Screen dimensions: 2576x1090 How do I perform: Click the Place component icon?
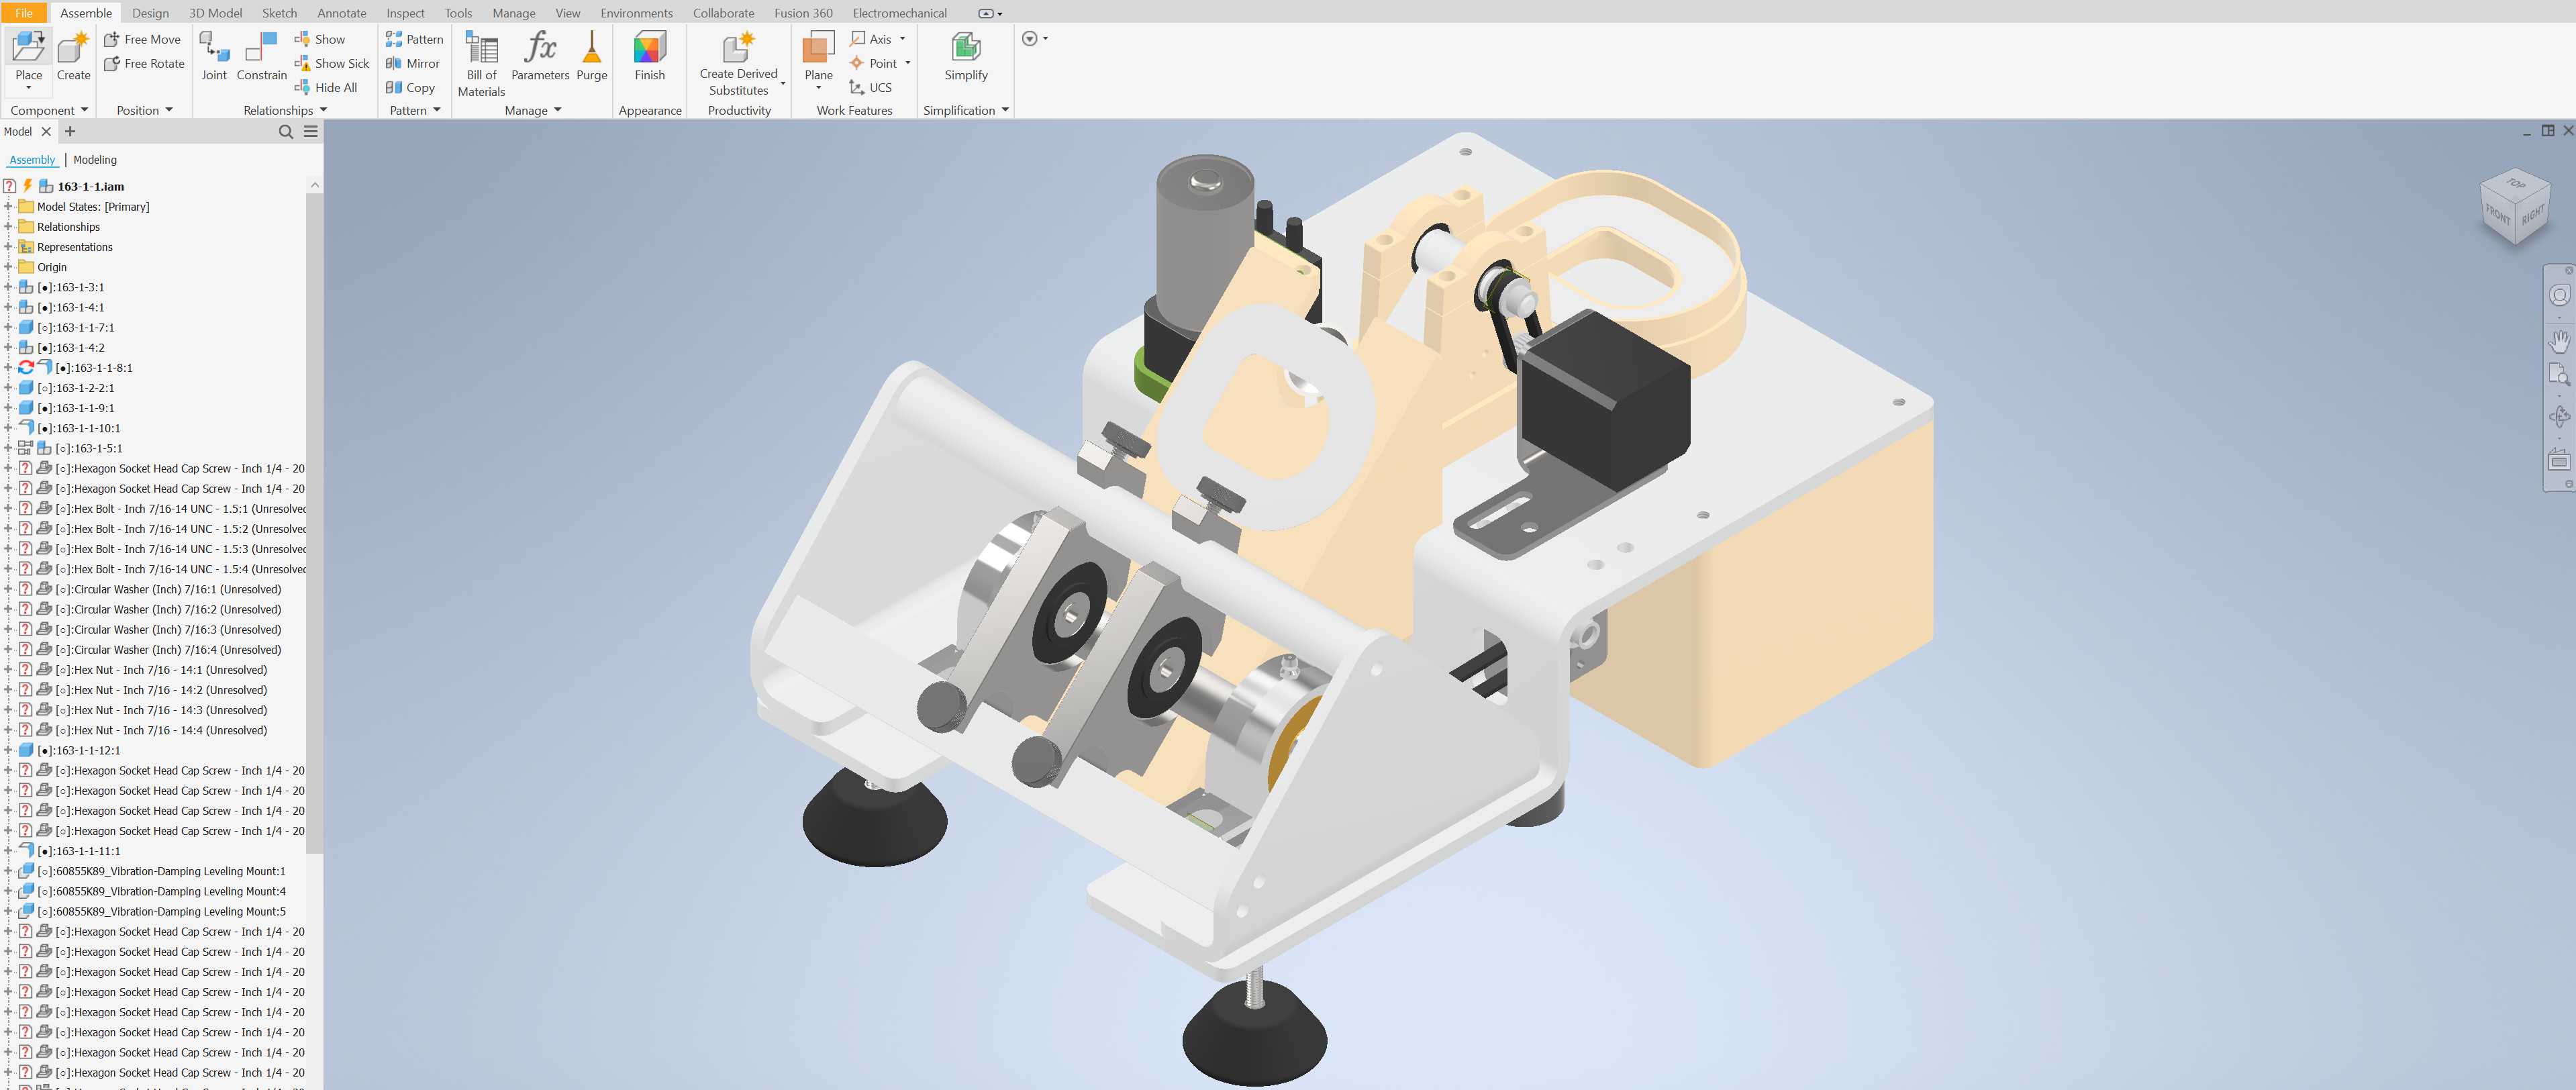pos(28,48)
